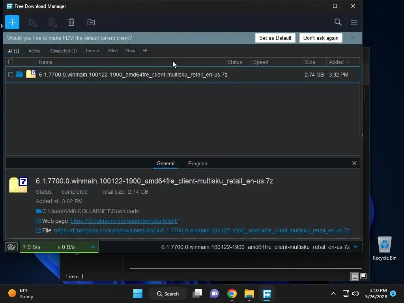Click Set as Default button
404x303 pixels.
[275, 38]
